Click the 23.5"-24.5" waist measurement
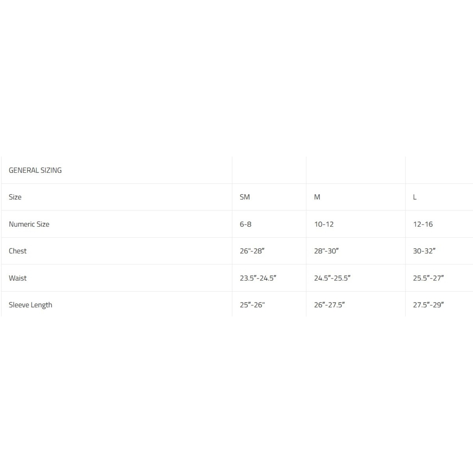The width and height of the screenshot is (473, 473). click(x=258, y=278)
